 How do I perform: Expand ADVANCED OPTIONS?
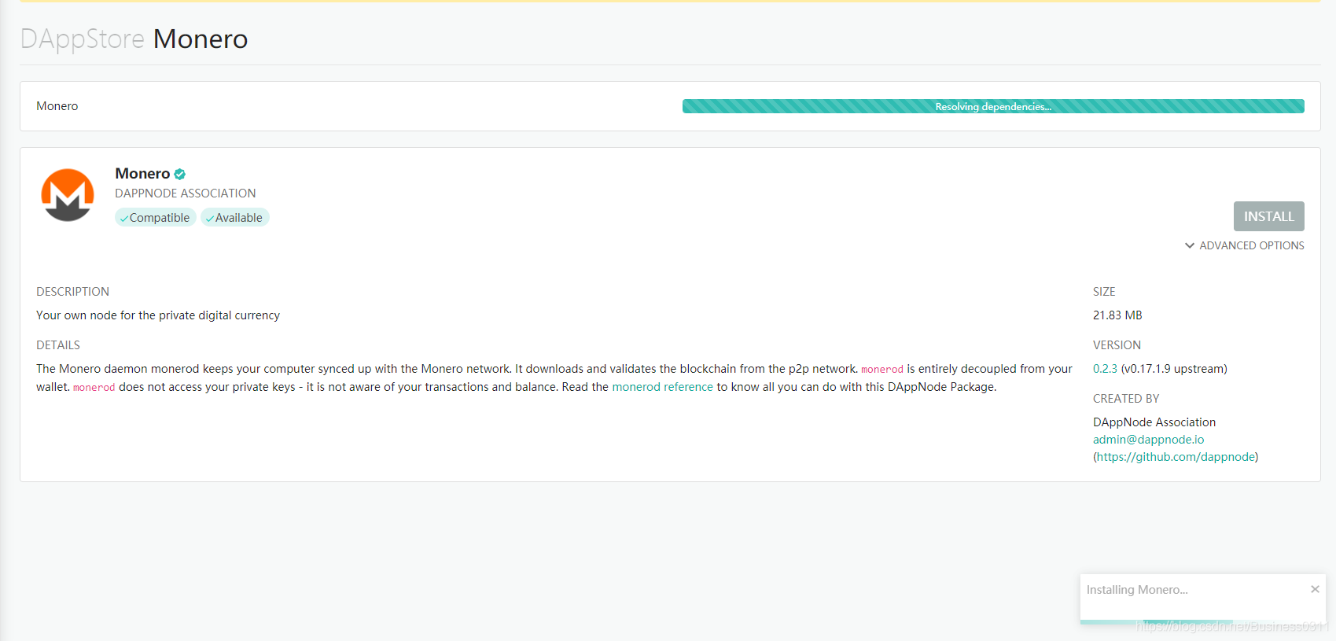point(1244,245)
